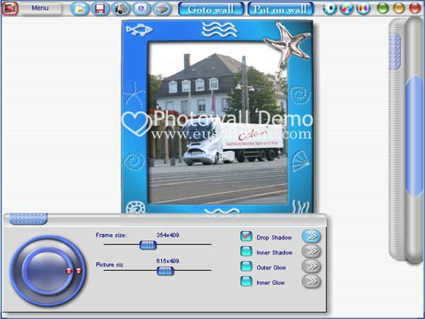425x319 pixels.
Task: Click the Goto wall button
Action: [x=211, y=9]
